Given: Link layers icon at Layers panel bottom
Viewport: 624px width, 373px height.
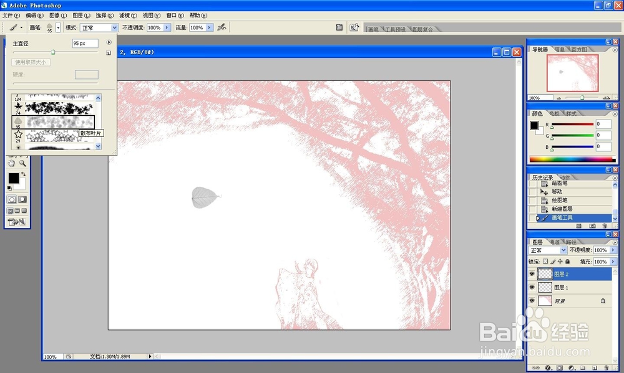Looking at the screenshot, I should (535, 368).
